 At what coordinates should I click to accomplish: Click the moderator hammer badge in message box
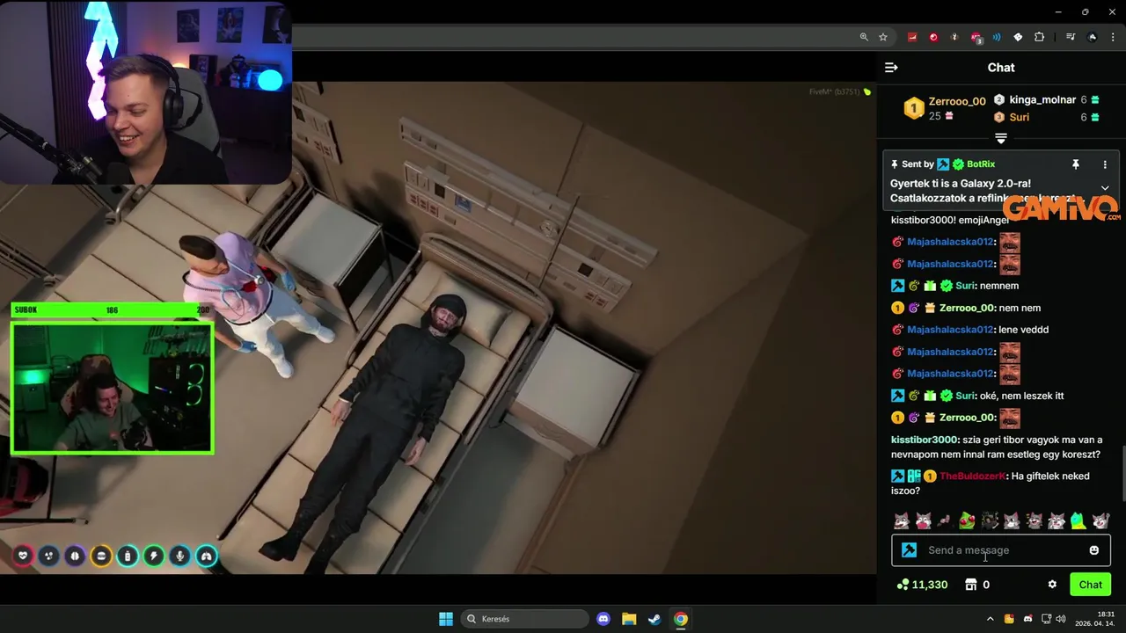point(910,550)
